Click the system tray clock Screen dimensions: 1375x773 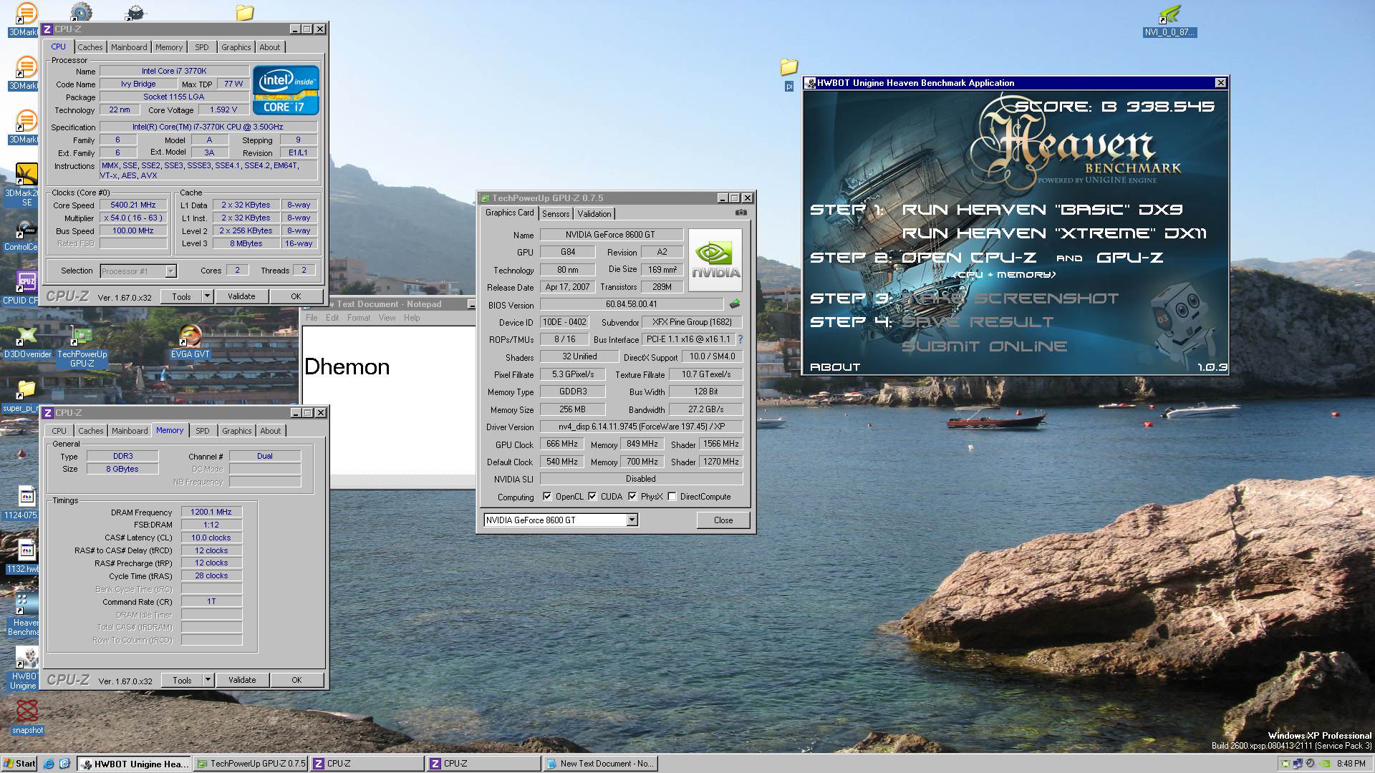pyautogui.click(x=1351, y=764)
